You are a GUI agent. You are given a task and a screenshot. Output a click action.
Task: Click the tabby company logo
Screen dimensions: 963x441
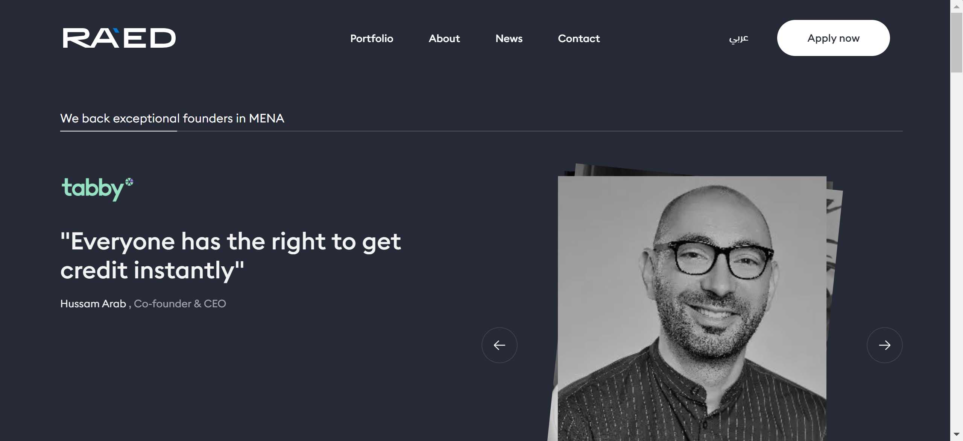click(97, 189)
